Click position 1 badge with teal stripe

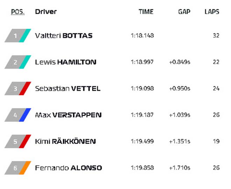[18, 35]
